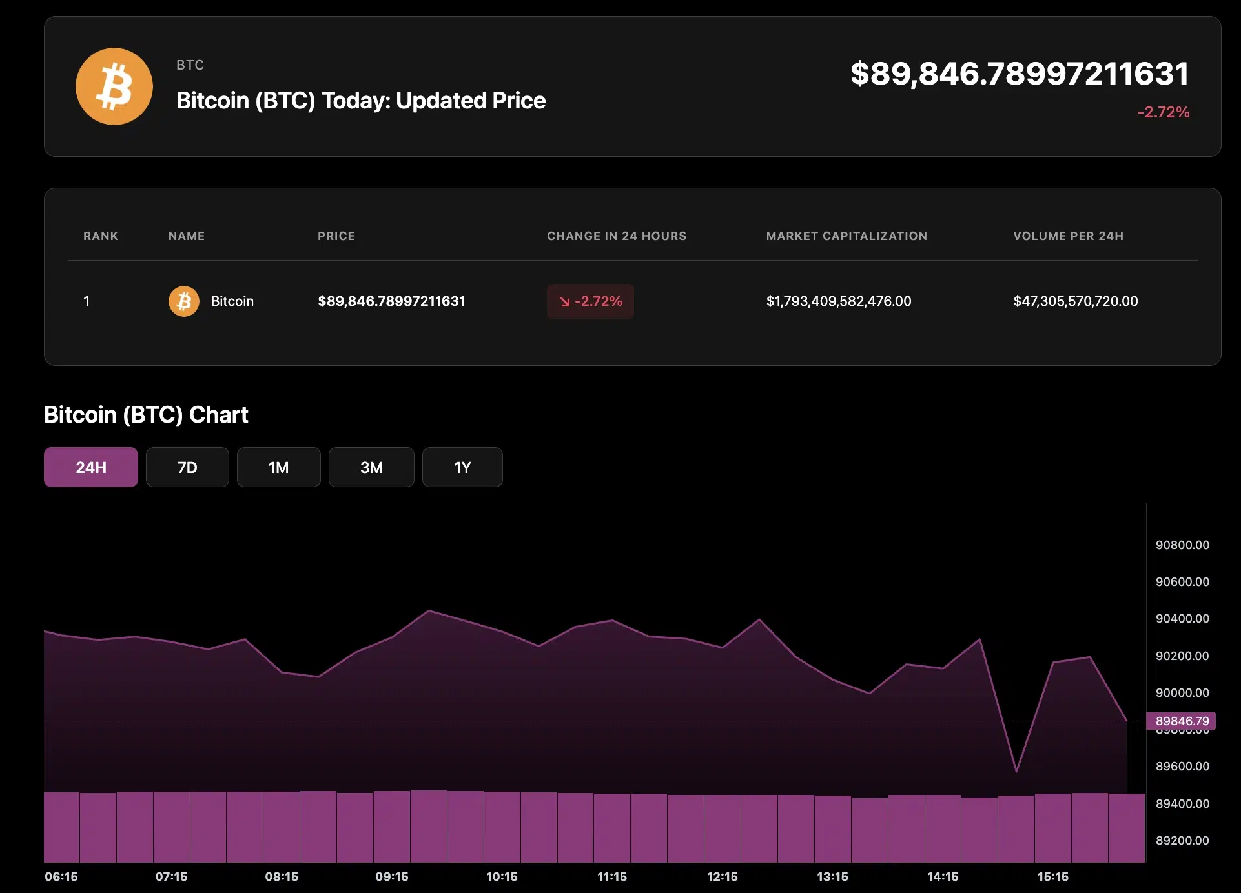Click the large header price value
Screen dimensions: 1241x893
click(x=1019, y=74)
